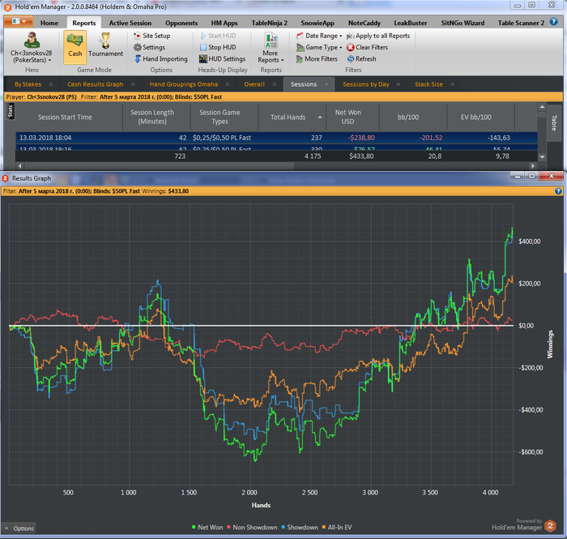The image size is (567, 539).
Task: Click Clear Filters
Action: (x=368, y=47)
